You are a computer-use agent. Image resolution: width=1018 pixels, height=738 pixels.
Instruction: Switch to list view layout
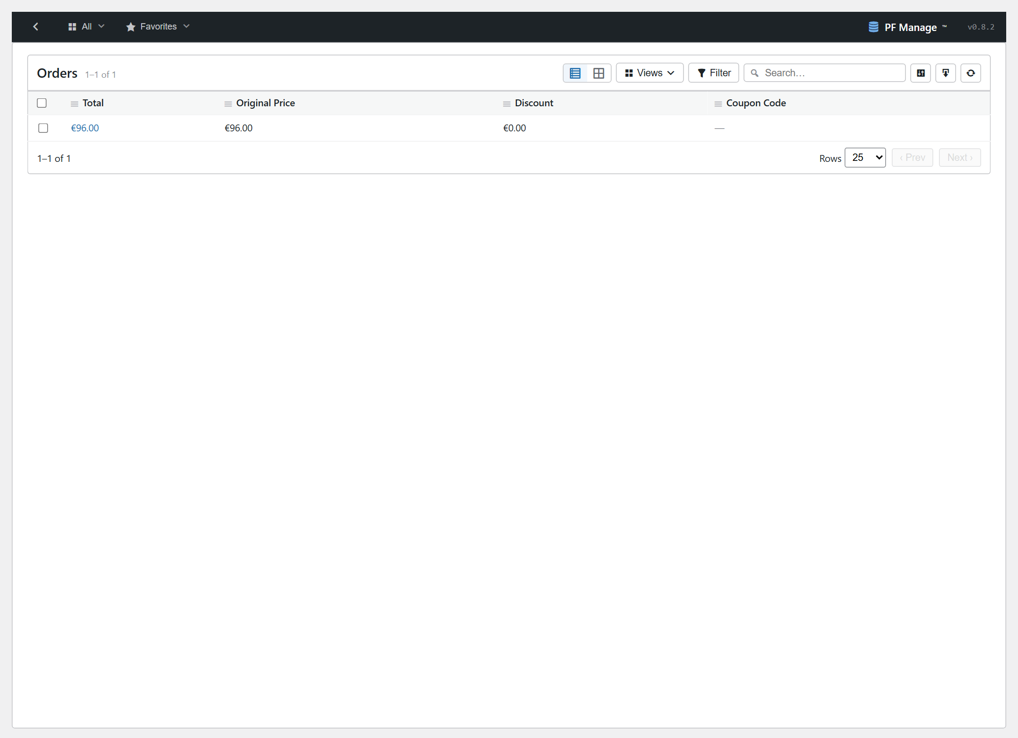(x=575, y=73)
